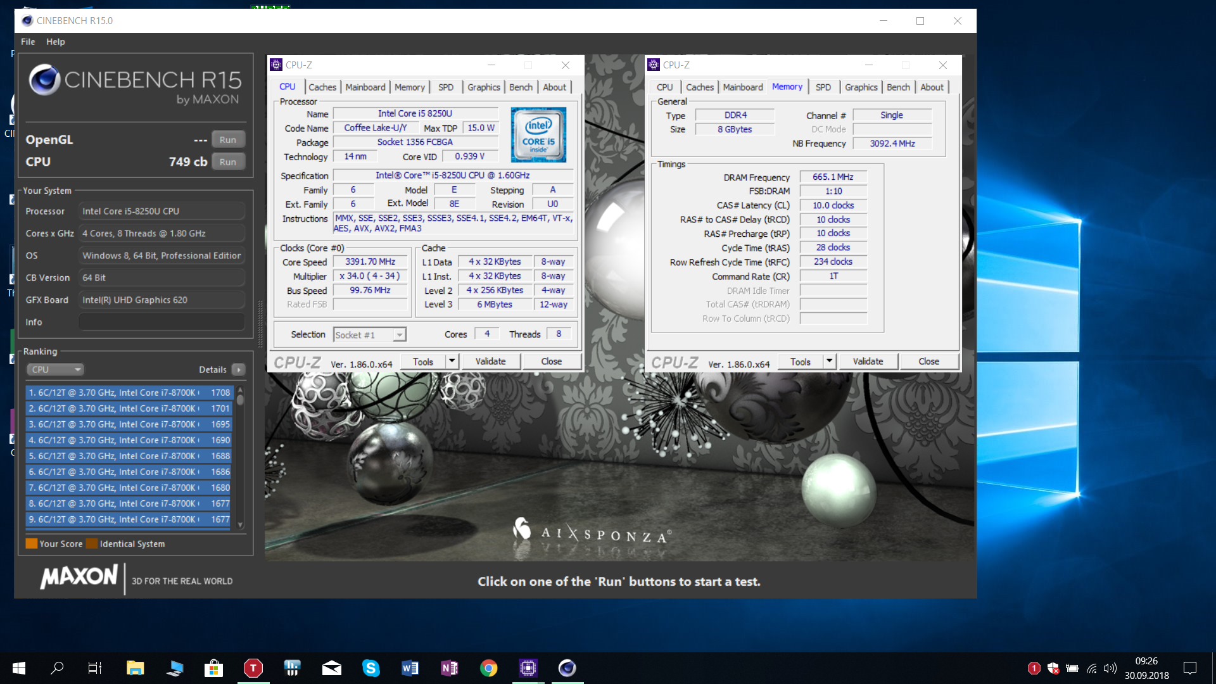Click the CPU-Z taskbar icon

point(528,668)
